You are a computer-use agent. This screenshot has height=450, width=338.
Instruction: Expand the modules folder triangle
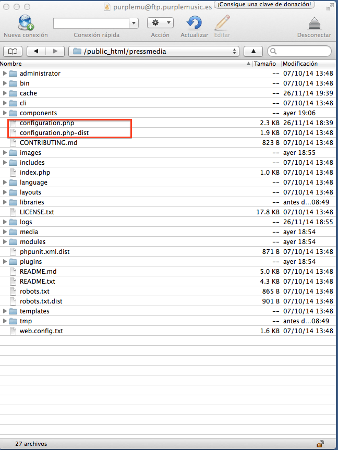tap(5, 241)
